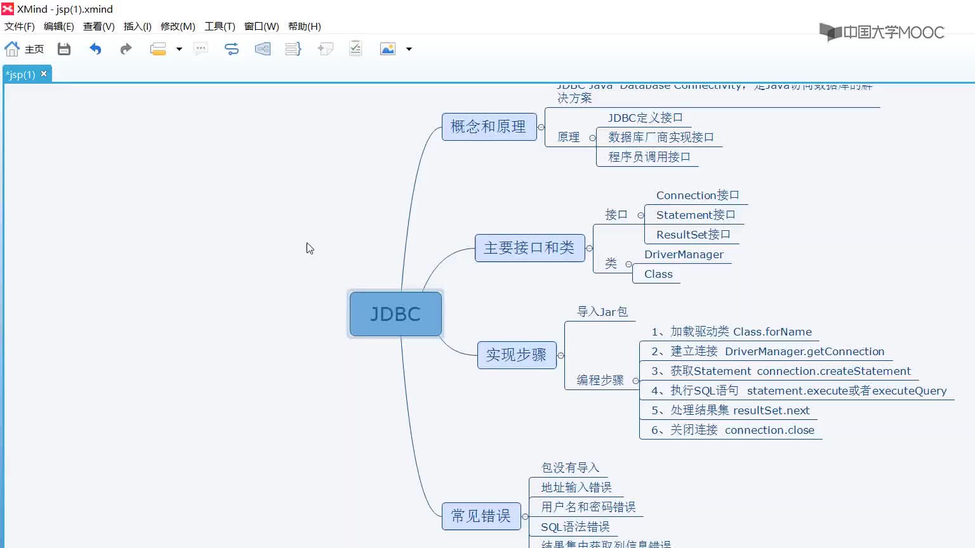The height and width of the screenshot is (548, 975).
Task: Undo the last action
Action: [x=95, y=49]
